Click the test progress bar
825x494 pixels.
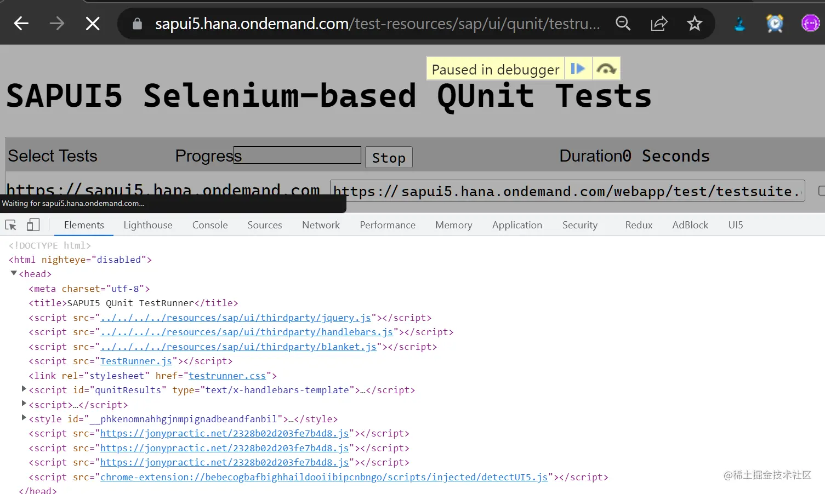pos(297,155)
